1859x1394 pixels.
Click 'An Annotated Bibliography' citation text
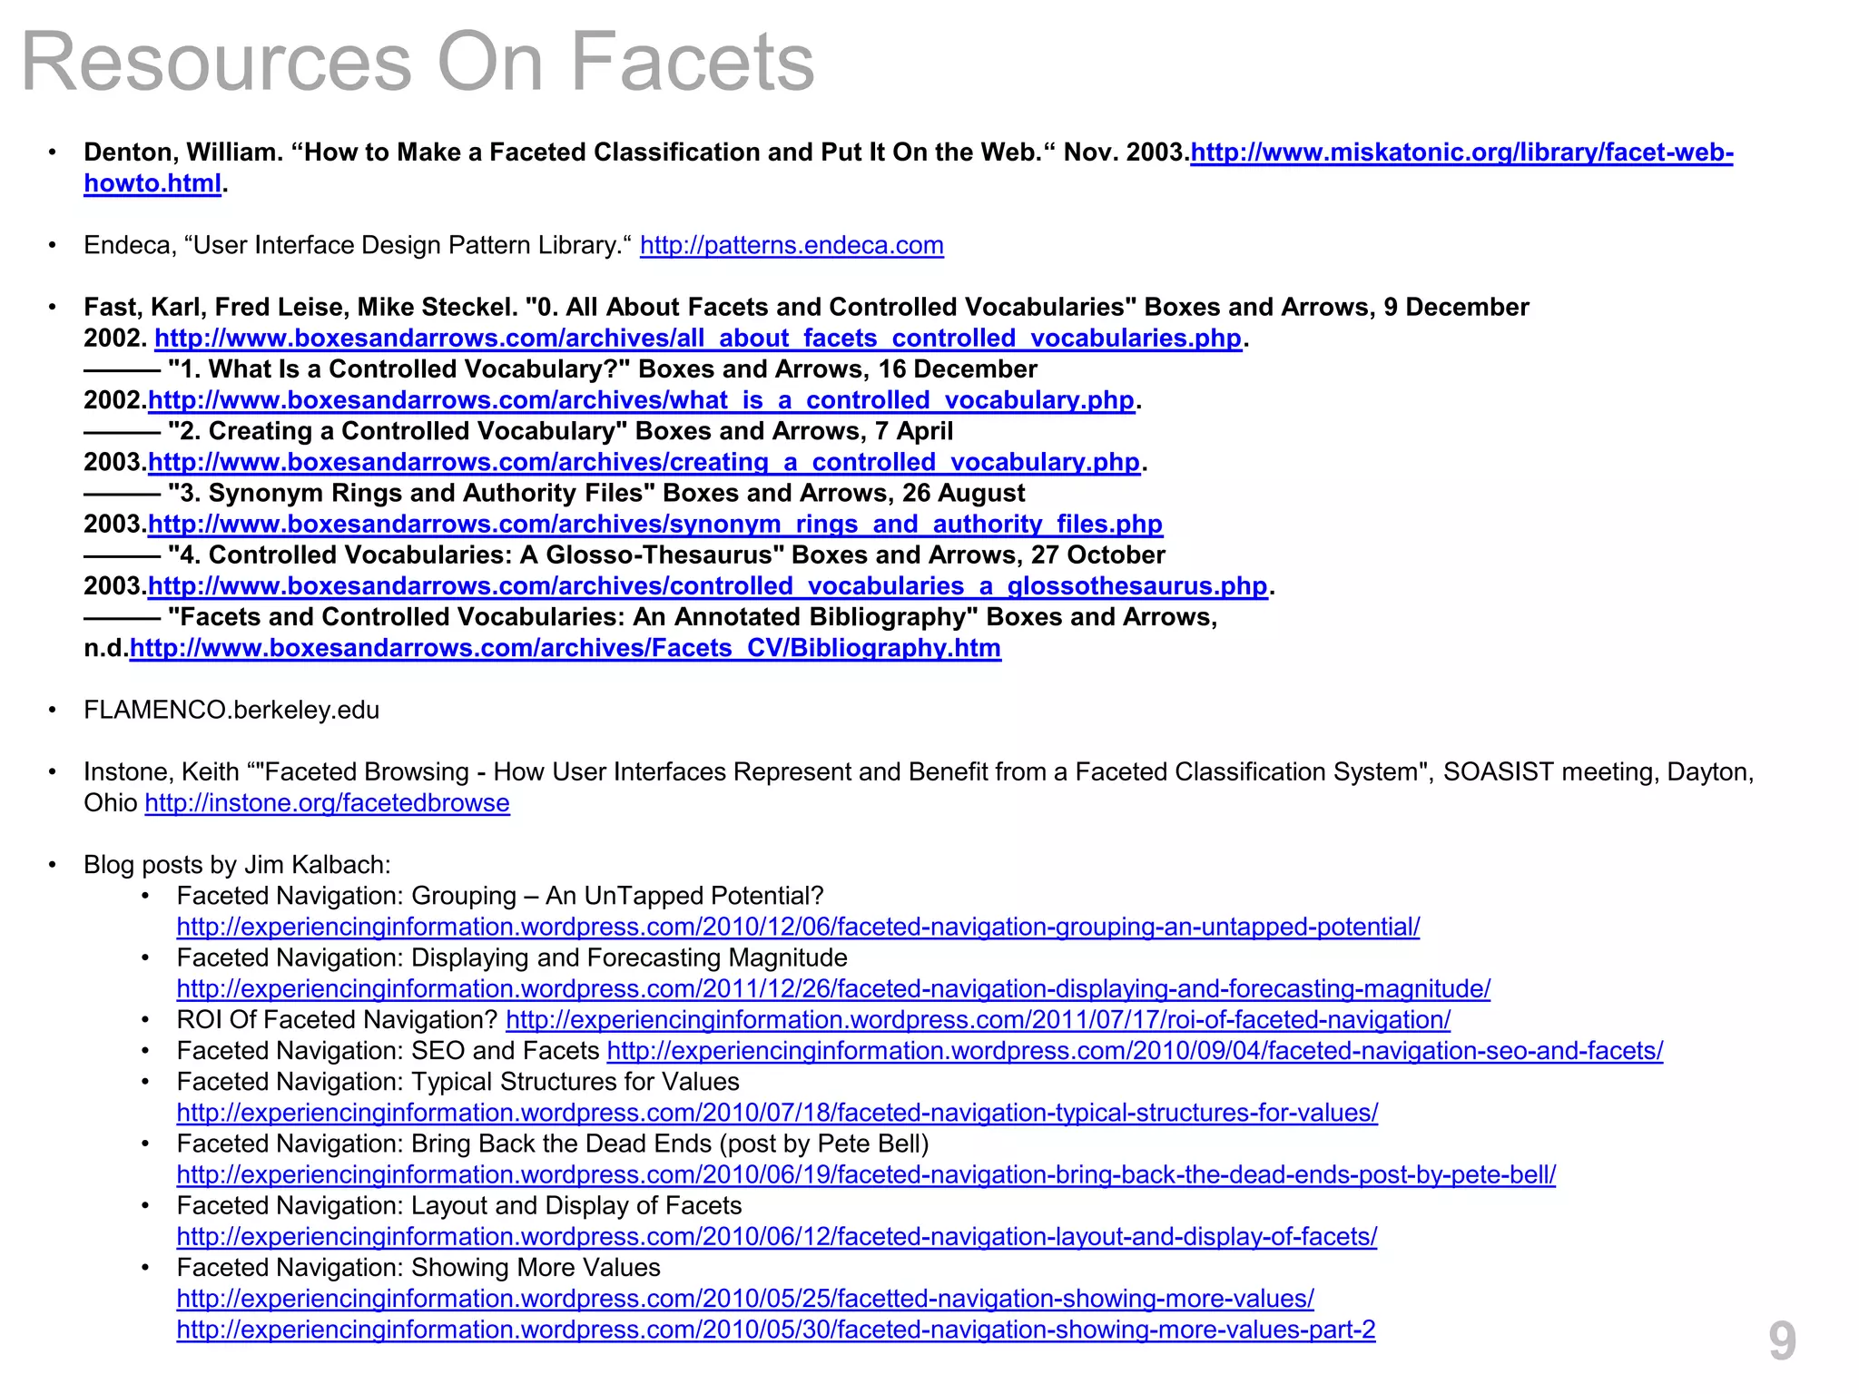point(805,617)
